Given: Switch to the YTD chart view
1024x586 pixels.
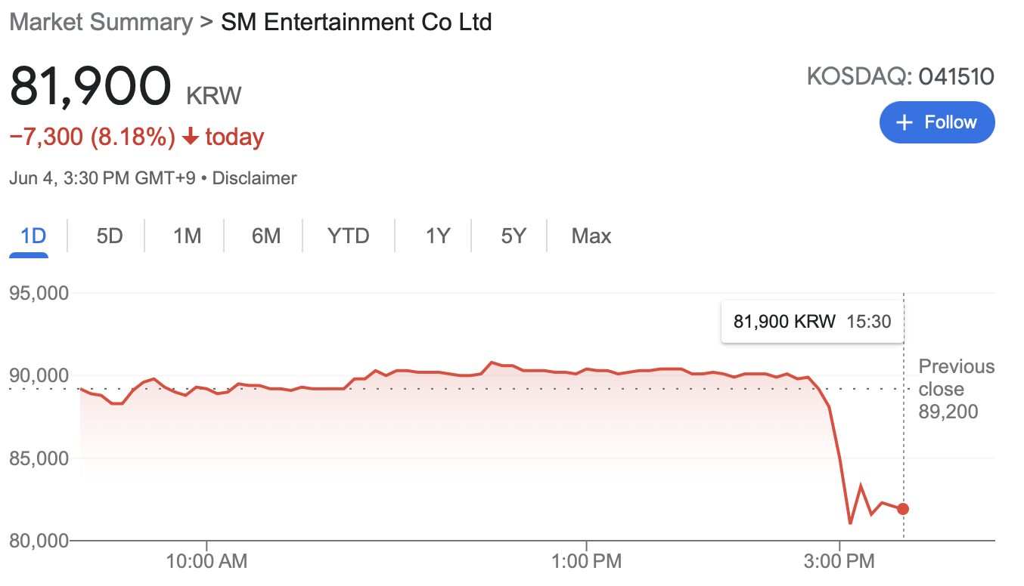Looking at the screenshot, I should click(x=348, y=236).
